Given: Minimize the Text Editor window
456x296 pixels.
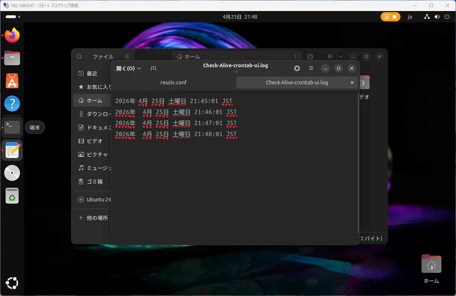Looking at the screenshot, I should click(325, 68).
